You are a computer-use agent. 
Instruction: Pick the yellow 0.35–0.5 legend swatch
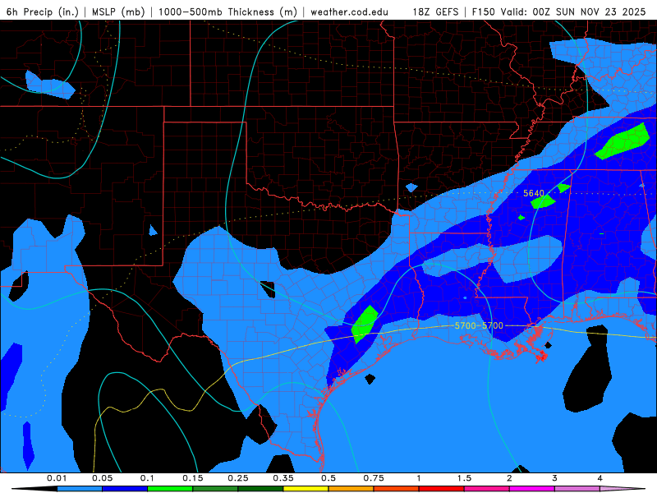[306, 489]
